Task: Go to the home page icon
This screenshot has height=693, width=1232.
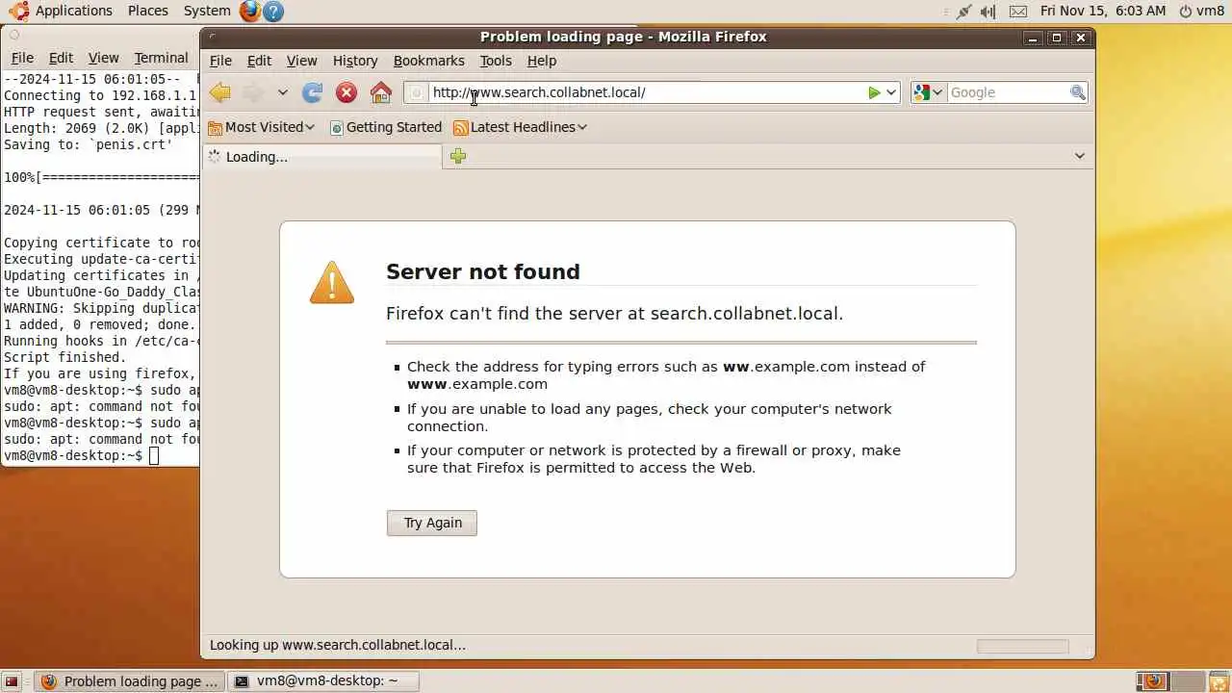Action: click(381, 92)
